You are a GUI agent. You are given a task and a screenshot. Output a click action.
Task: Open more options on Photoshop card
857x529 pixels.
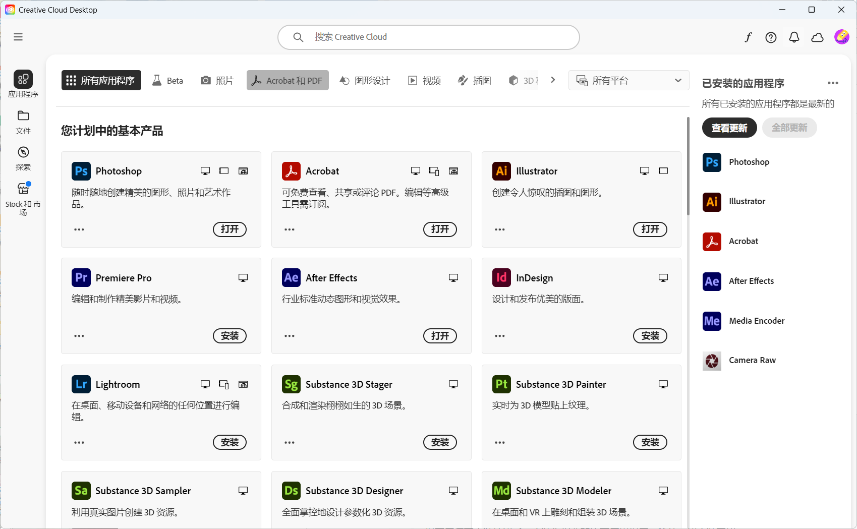(x=79, y=229)
